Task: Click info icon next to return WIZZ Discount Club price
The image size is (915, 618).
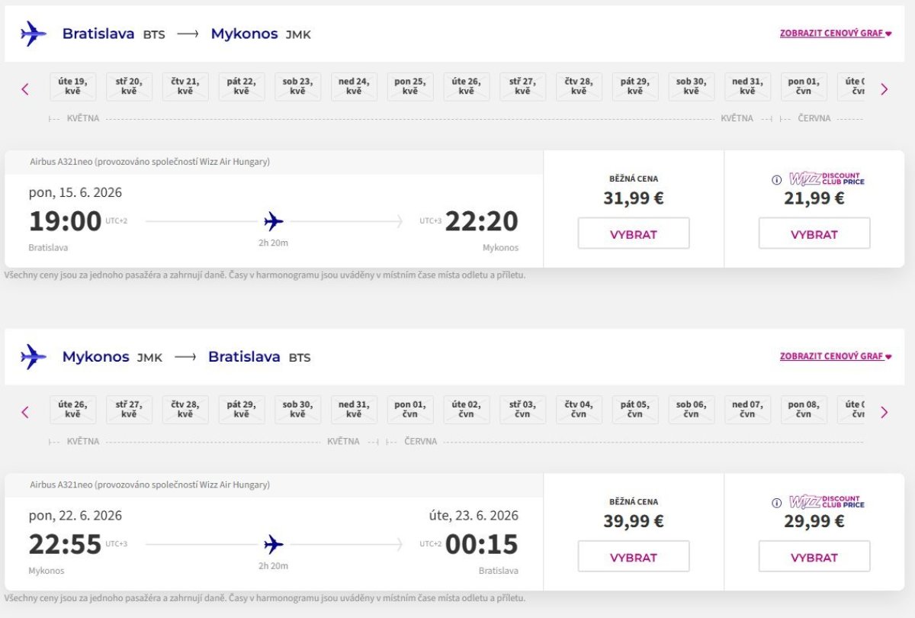Action: tap(777, 503)
